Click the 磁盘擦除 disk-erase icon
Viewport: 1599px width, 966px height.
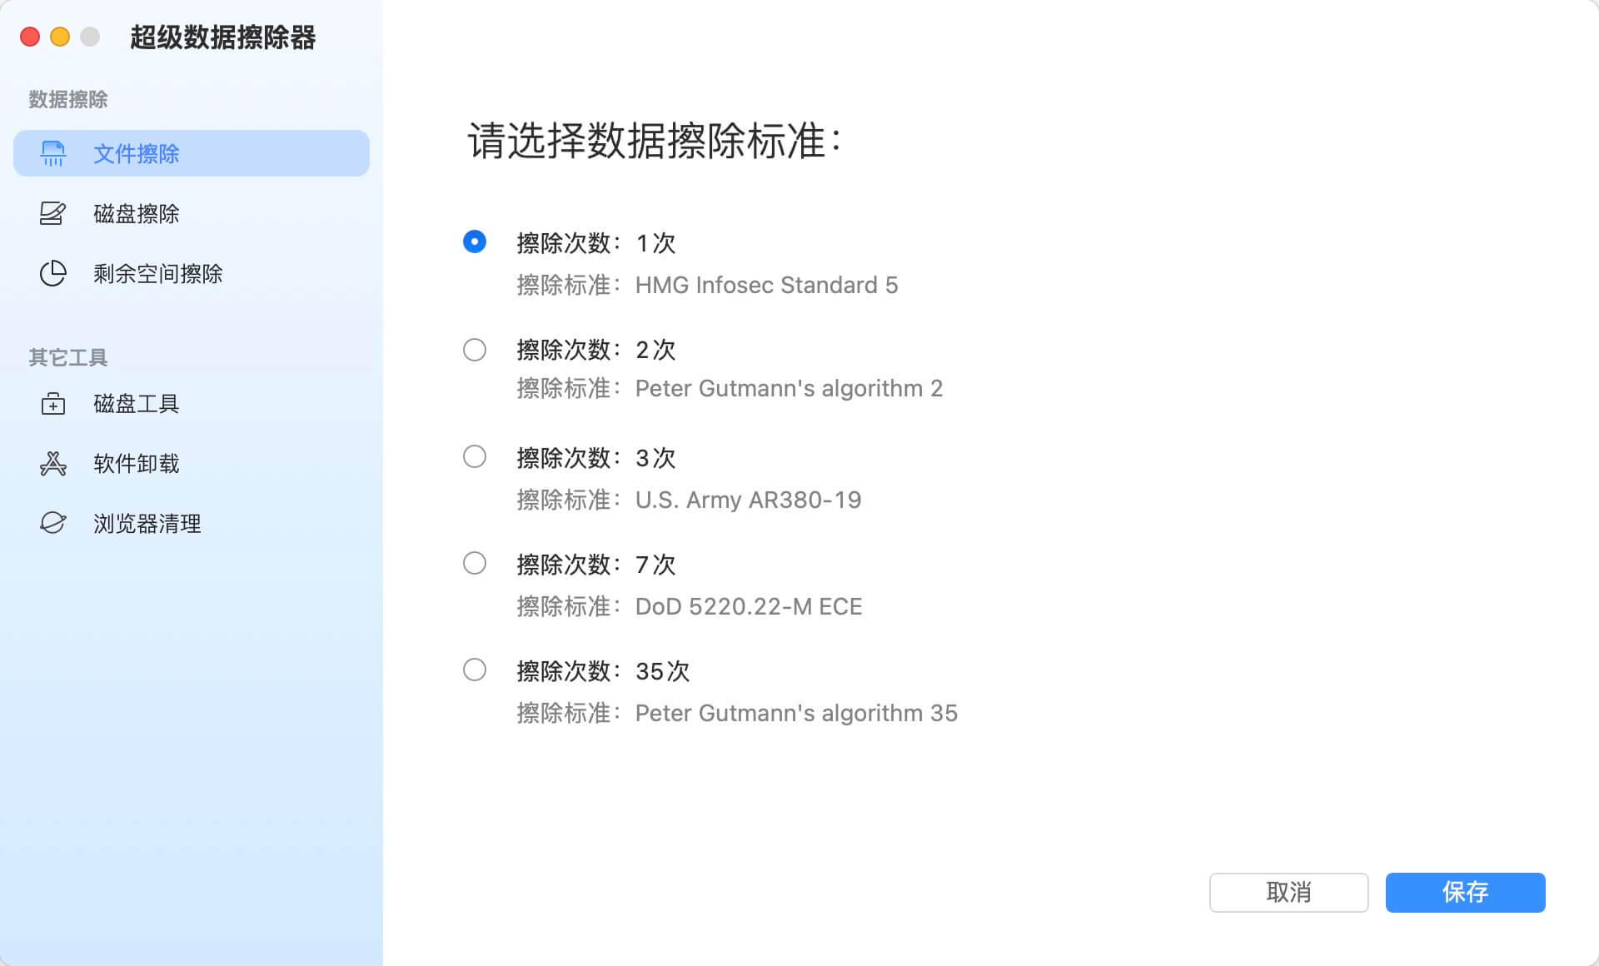pyautogui.click(x=52, y=213)
